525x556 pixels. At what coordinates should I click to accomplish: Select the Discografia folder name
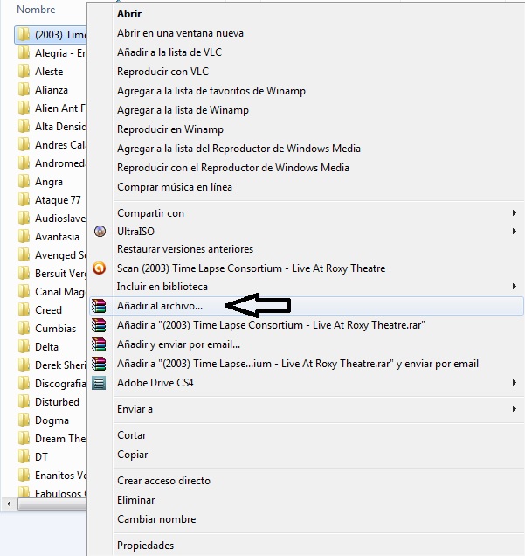(60, 384)
